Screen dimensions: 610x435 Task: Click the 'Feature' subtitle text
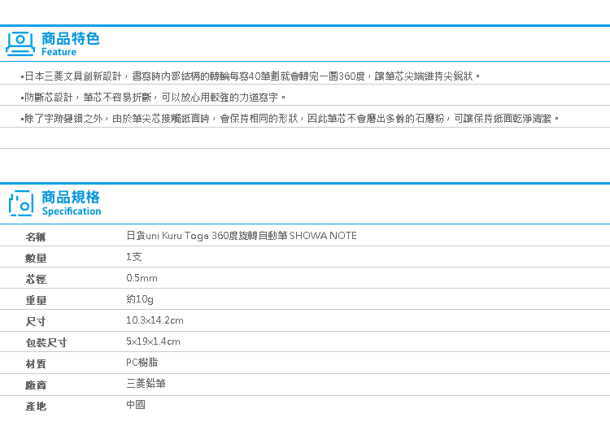[59, 52]
